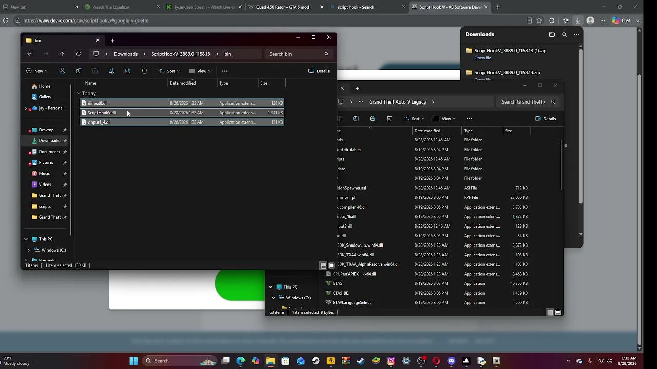Screen dimensions: 657x369
Task: Click Share icon in bin window toolbar
Action: click(x=128, y=71)
